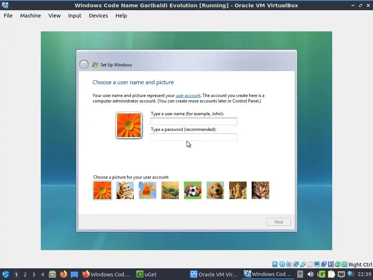373x280 pixels.
Task: Click the CPU virtualization status icon
Action: point(331,264)
